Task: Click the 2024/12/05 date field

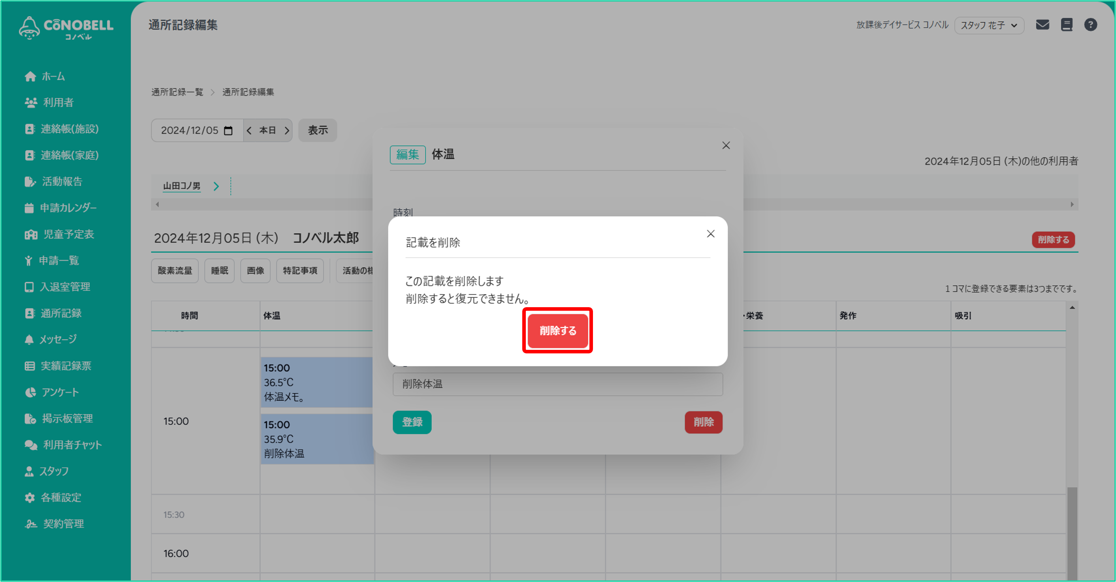Action: click(x=197, y=130)
